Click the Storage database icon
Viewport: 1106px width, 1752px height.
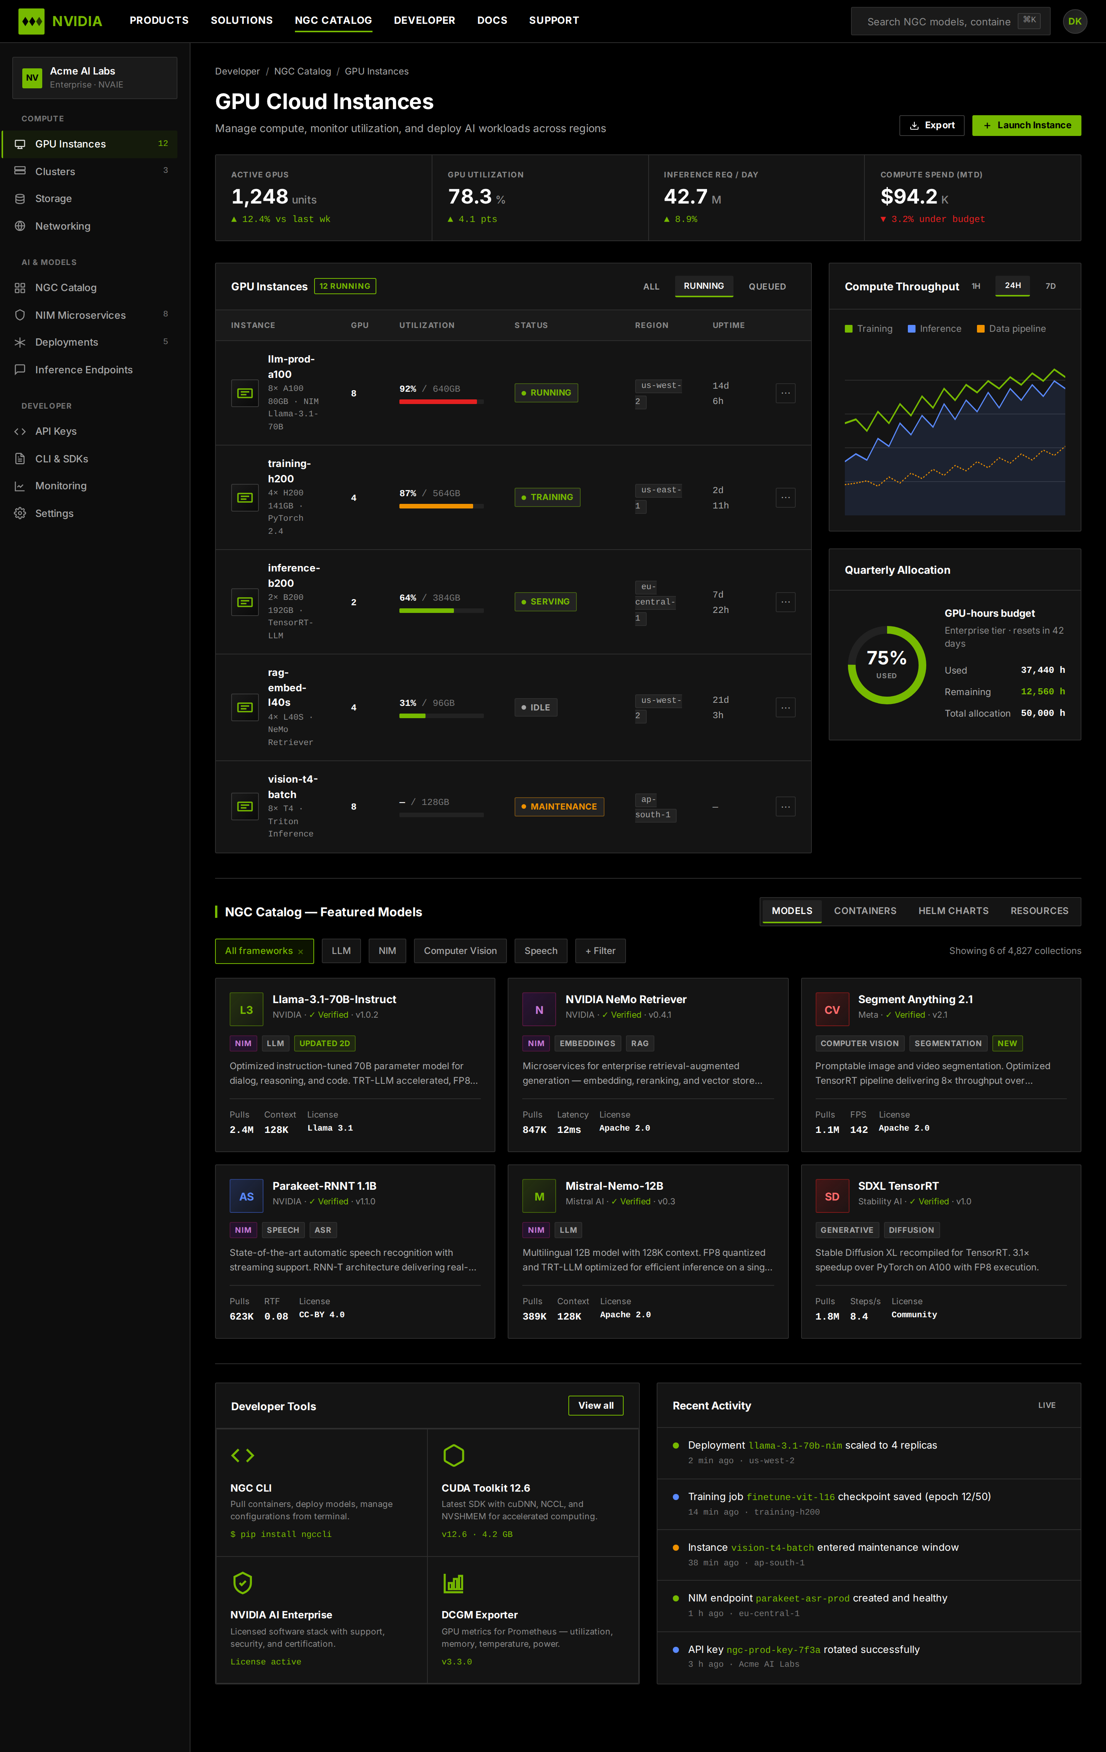pos(20,199)
